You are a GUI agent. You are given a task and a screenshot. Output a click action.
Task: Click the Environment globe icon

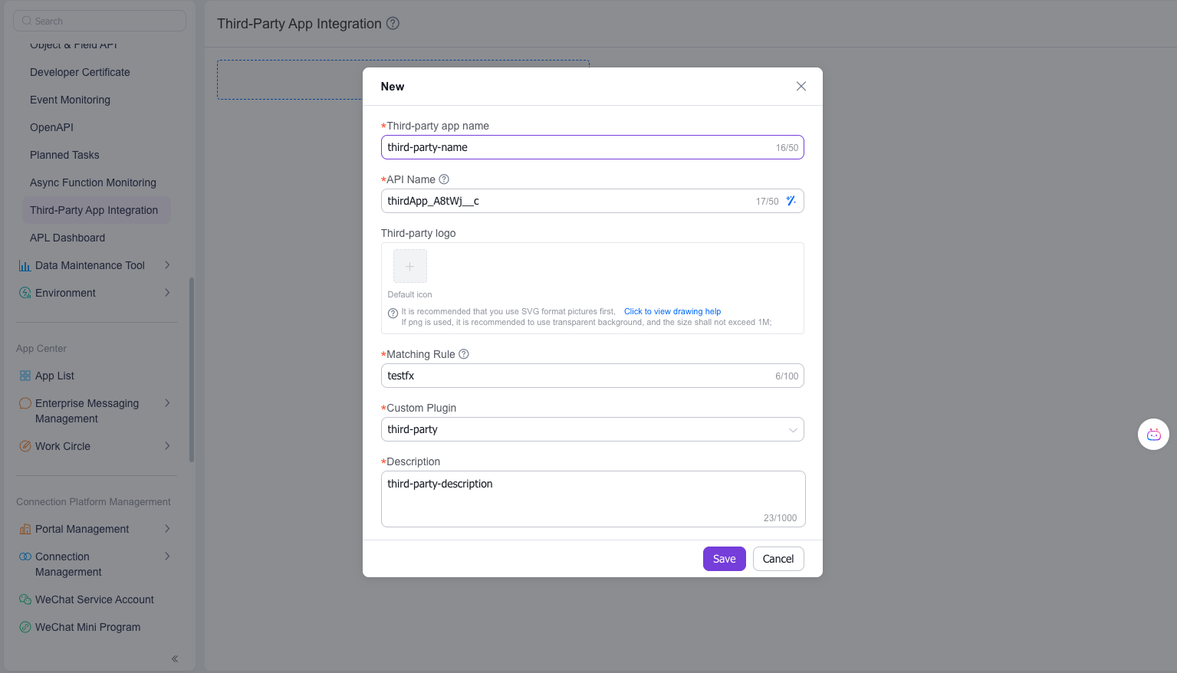click(25, 292)
